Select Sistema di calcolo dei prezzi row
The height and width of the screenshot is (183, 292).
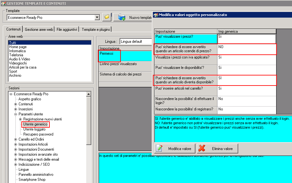(125, 77)
